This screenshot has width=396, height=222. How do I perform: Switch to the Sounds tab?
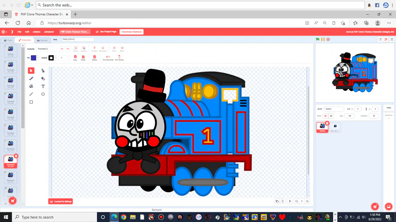tap(42, 40)
